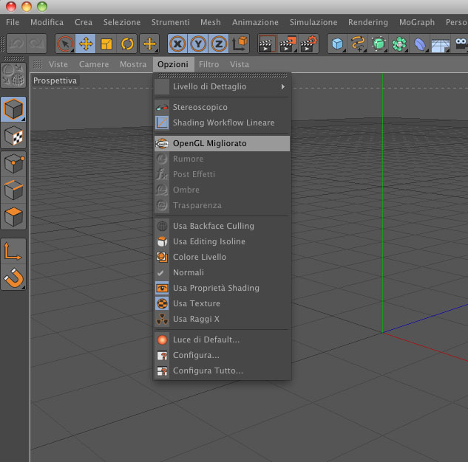
Task: Open the Rendering menu
Action: click(x=368, y=22)
